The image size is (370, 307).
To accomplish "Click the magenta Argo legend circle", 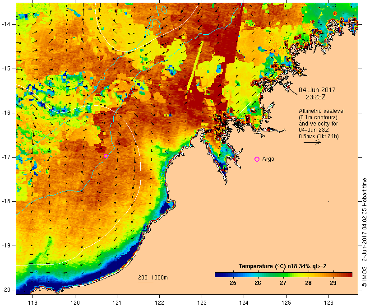I will 257,159.
